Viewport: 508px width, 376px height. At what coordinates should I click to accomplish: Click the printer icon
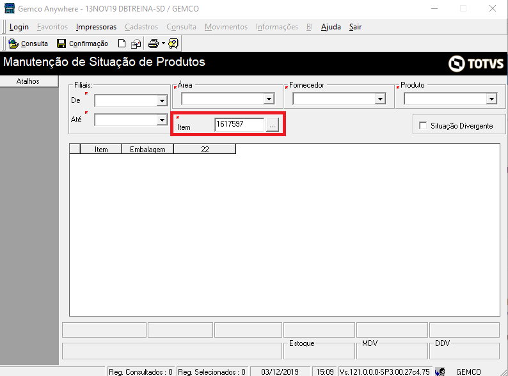(x=154, y=43)
